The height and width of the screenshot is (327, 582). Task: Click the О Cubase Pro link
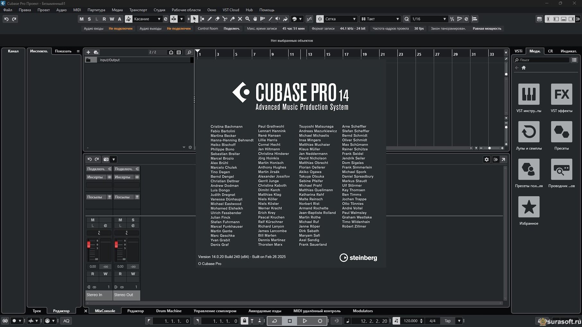click(210, 264)
